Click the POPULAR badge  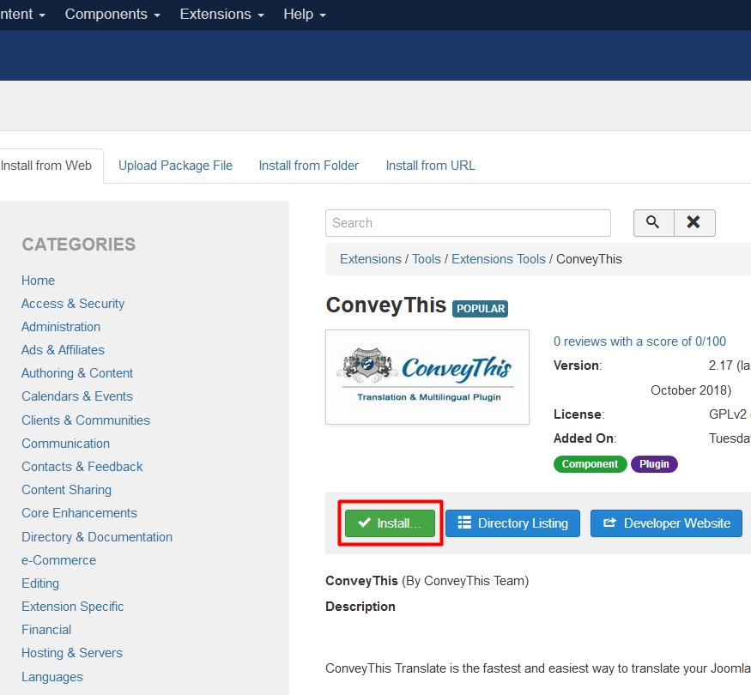481,309
